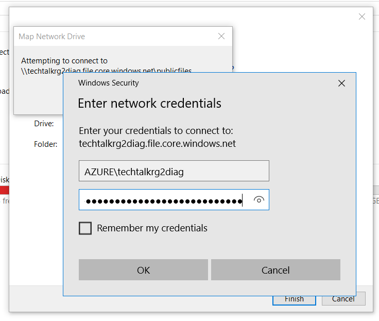Tick Remember my credentials checkbox
The height and width of the screenshot is (321, 379).
coord(85,228)
